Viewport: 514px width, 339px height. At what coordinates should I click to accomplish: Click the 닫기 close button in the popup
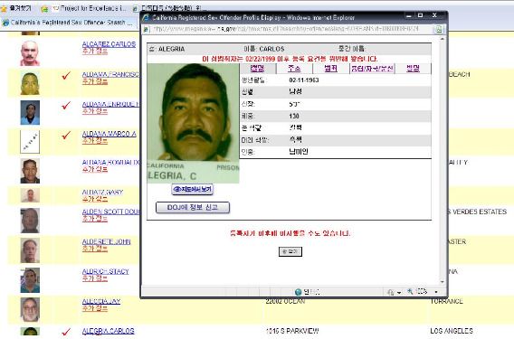click(290, 251)
